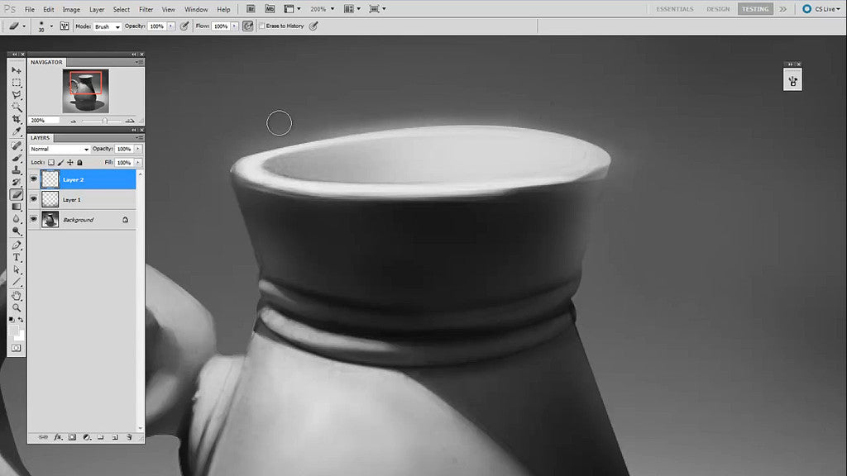The width and height of the screenshot is (847, 476).
Task: Add a layer style (fx)
Action: click(x=58, y=437)
